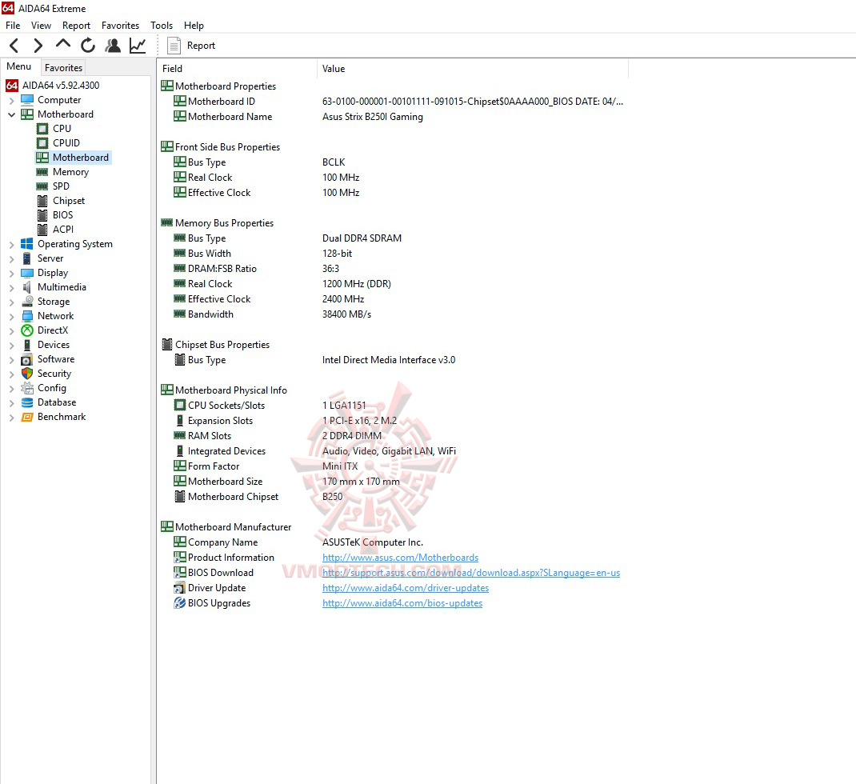Switch to the Menu tab
The image size is (856, 784).
coord(19,66)
